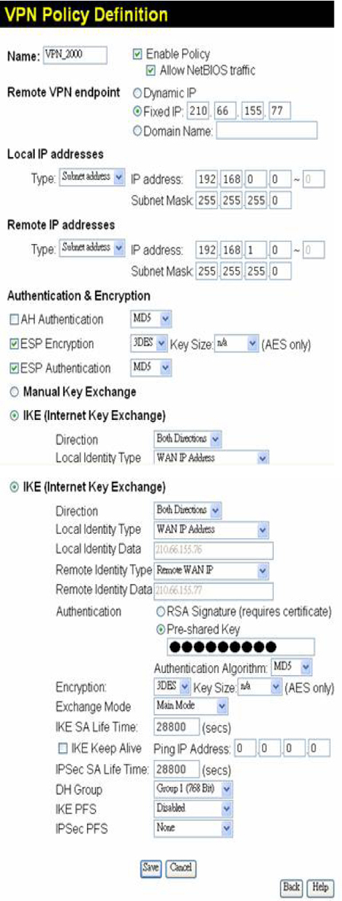This screenshot has width=342, height=901.
Task: Go Back to previous page
Action: [x=291, y=888]
